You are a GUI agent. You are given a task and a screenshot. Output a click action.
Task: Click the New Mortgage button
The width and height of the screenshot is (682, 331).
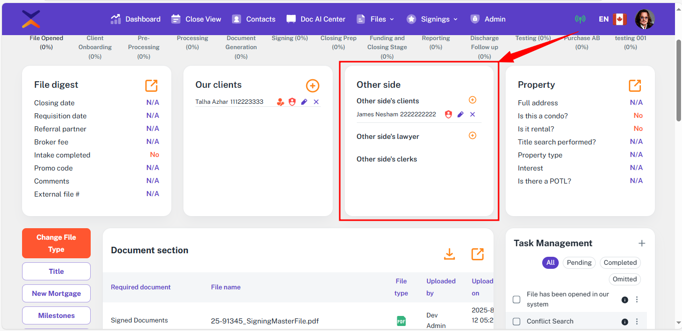coord(56,293)
